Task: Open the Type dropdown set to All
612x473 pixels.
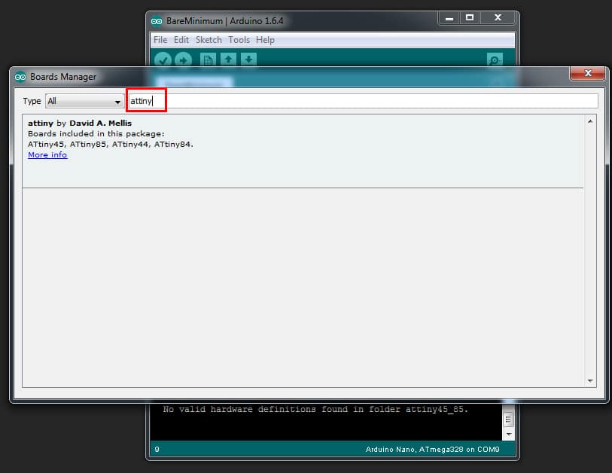Action: coord(84,101)
